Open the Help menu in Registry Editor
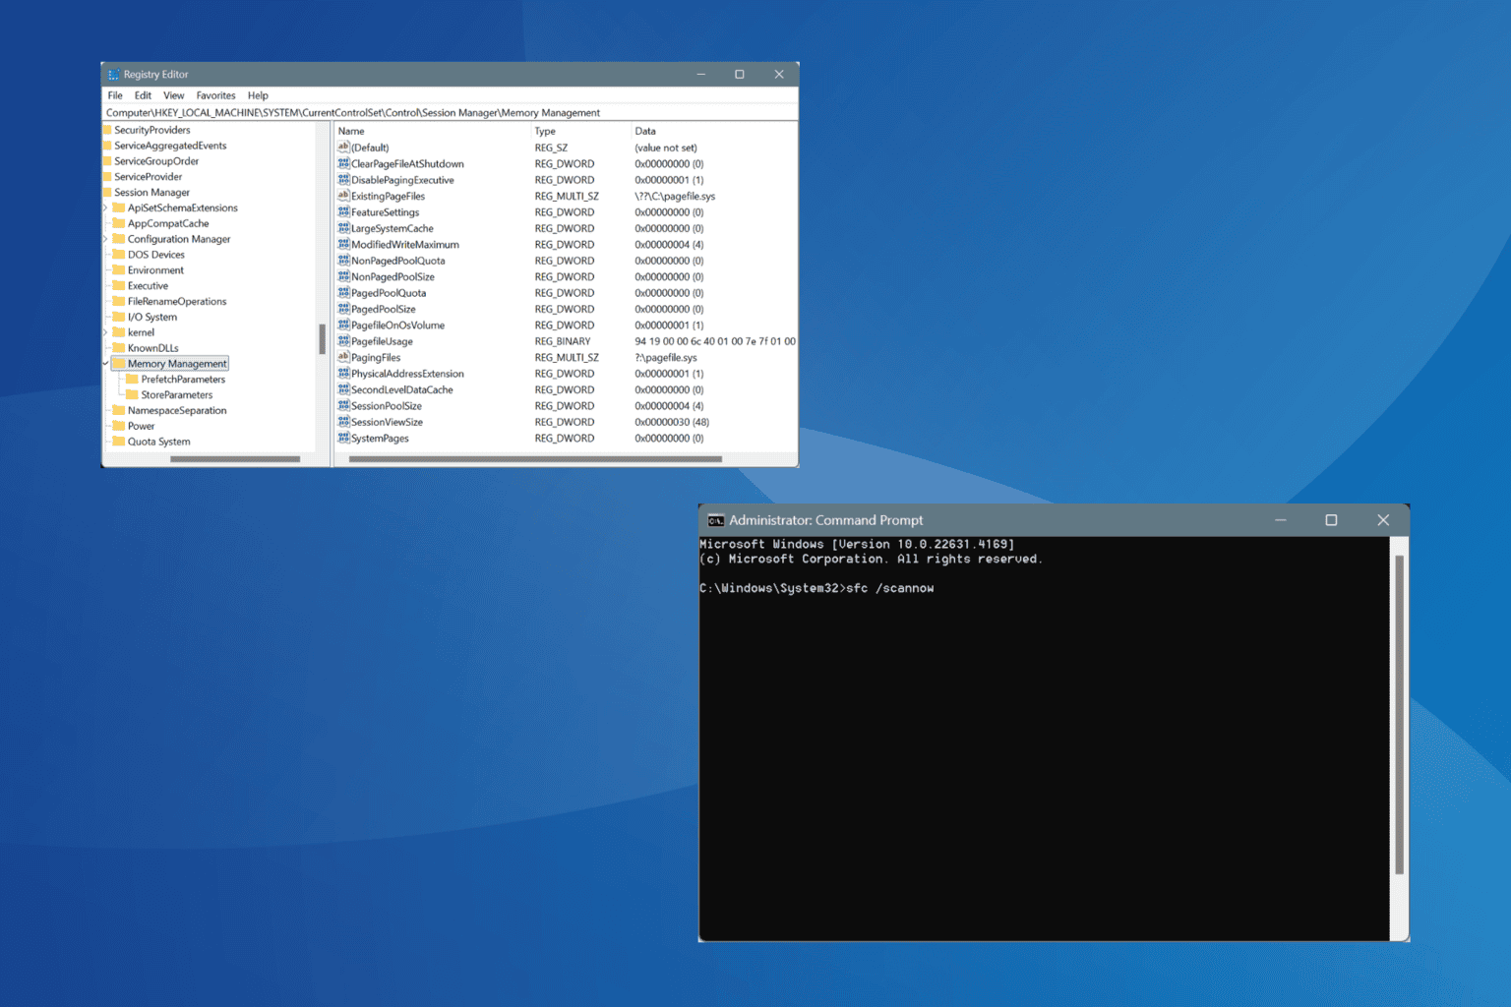The width and height of the screenshot is (1511, 1007). (x=258, y=95)
